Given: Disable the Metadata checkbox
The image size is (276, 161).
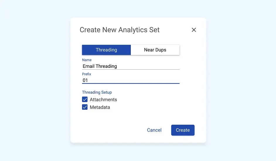Looking at the screenshot, I should [85, 107].
